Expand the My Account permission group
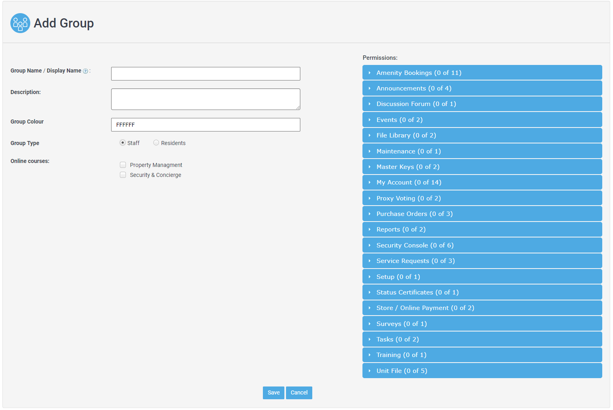Image resolution: width=613 pixels, height=410 pixels. coord(482,182)
